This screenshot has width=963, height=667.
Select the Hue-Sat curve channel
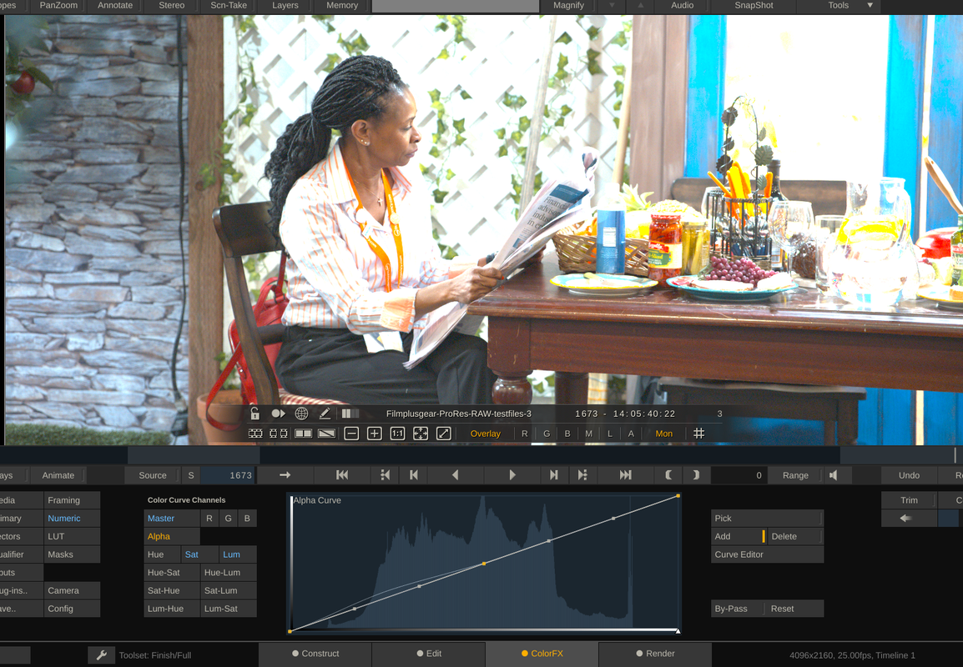tap(171, 573)
